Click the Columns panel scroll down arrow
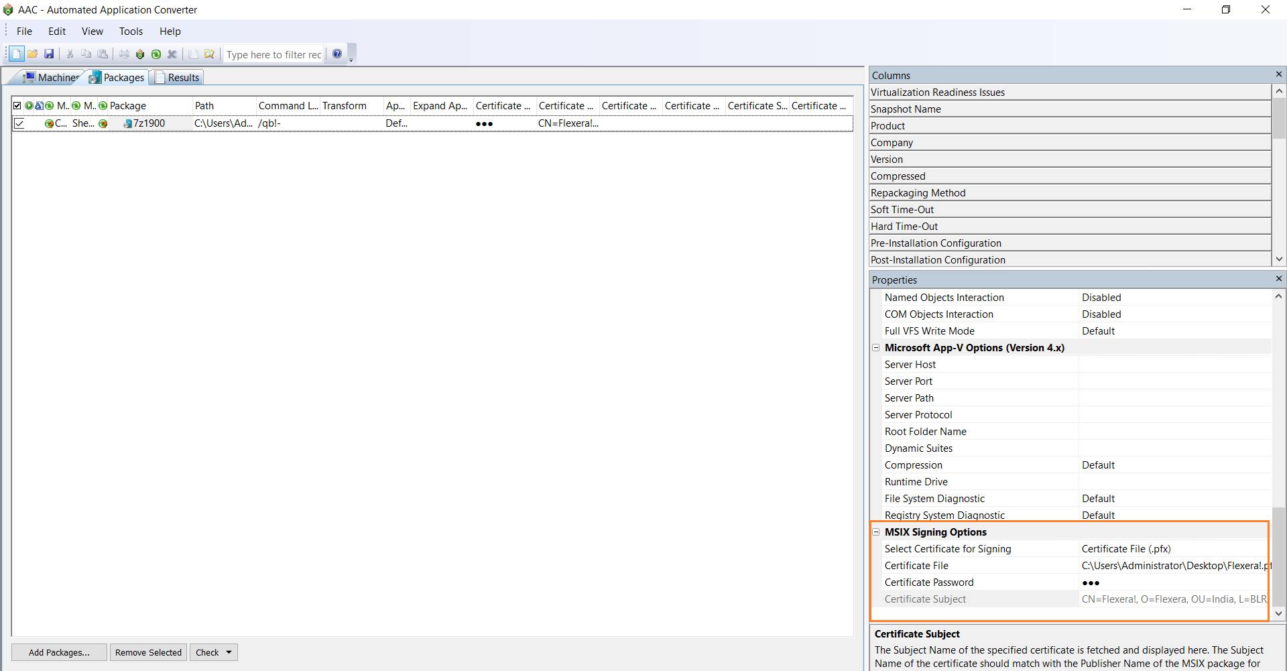 point(1279,259)
